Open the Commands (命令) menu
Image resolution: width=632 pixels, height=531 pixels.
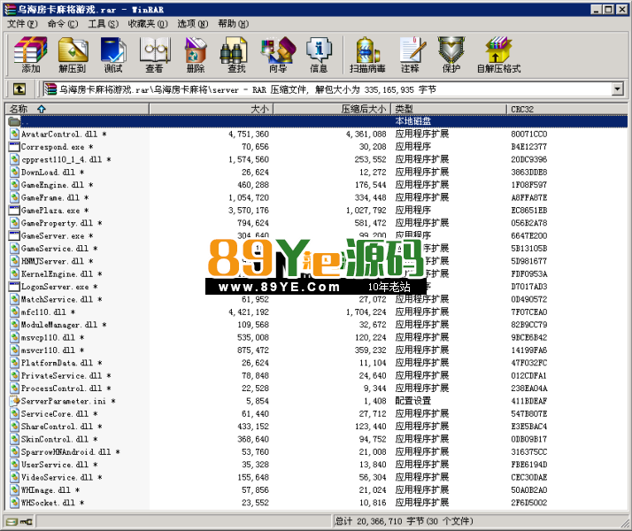click(63, 24)
